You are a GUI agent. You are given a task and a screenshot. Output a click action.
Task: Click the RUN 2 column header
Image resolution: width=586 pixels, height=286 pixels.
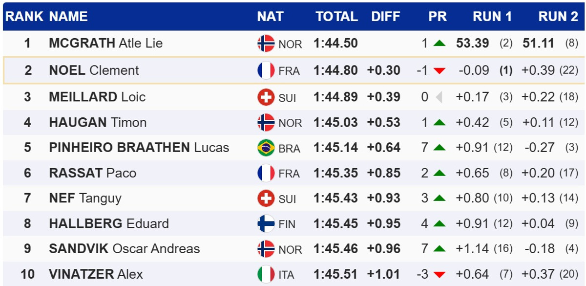(558, 17)
